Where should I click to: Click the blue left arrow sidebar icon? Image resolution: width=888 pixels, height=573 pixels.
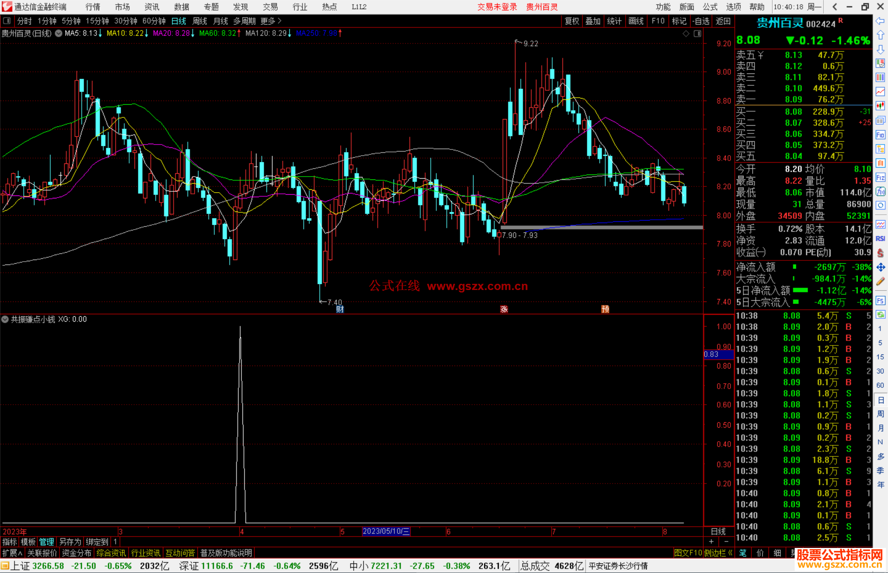coord(880,21)
